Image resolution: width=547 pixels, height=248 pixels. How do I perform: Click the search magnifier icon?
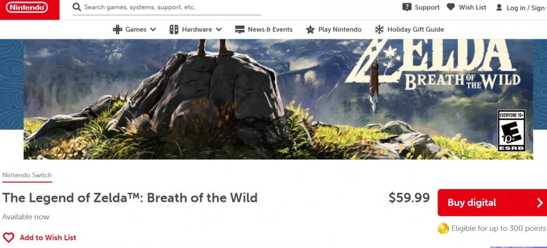pyautogui.click(x=77, y=7)
